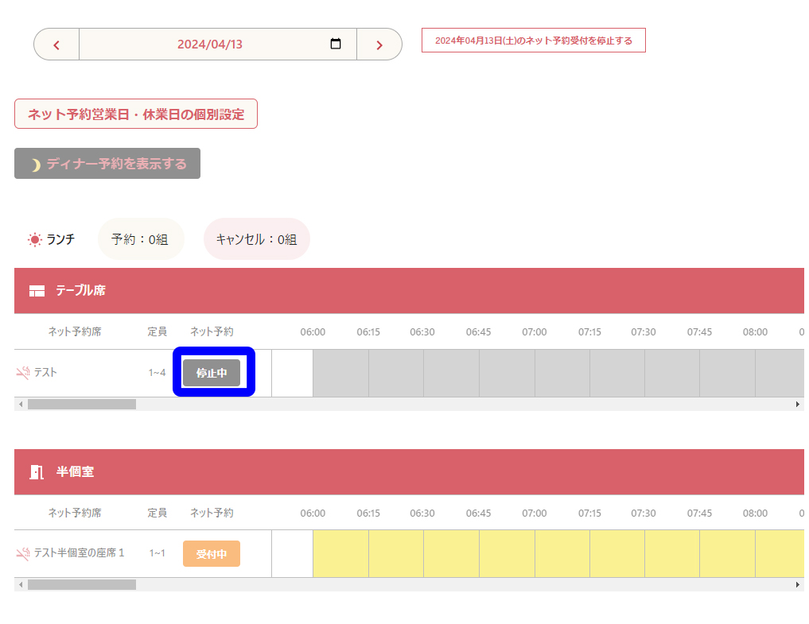Go to previous day with left chevron
Image resolution: width=809 pixels, height=624 pixels.
click(x=56, y=45)
